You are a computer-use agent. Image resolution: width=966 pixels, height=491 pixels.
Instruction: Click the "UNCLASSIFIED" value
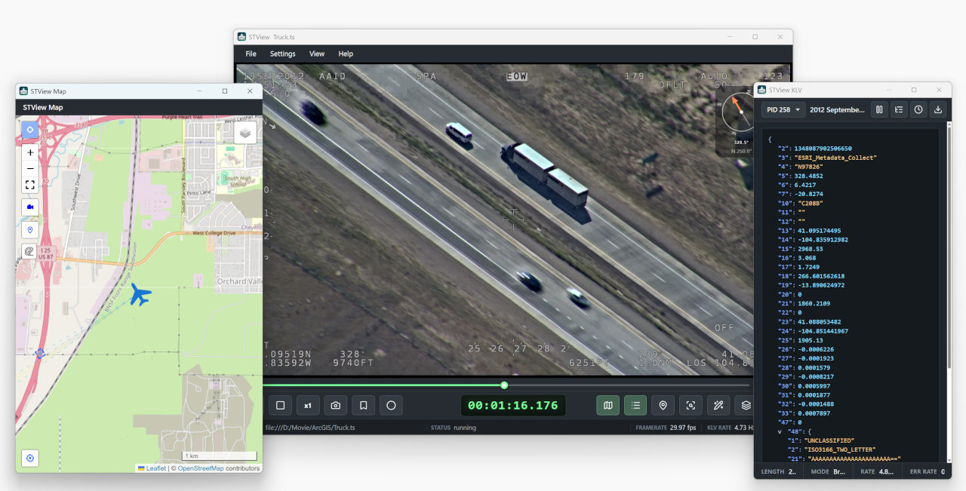(831, 440)
